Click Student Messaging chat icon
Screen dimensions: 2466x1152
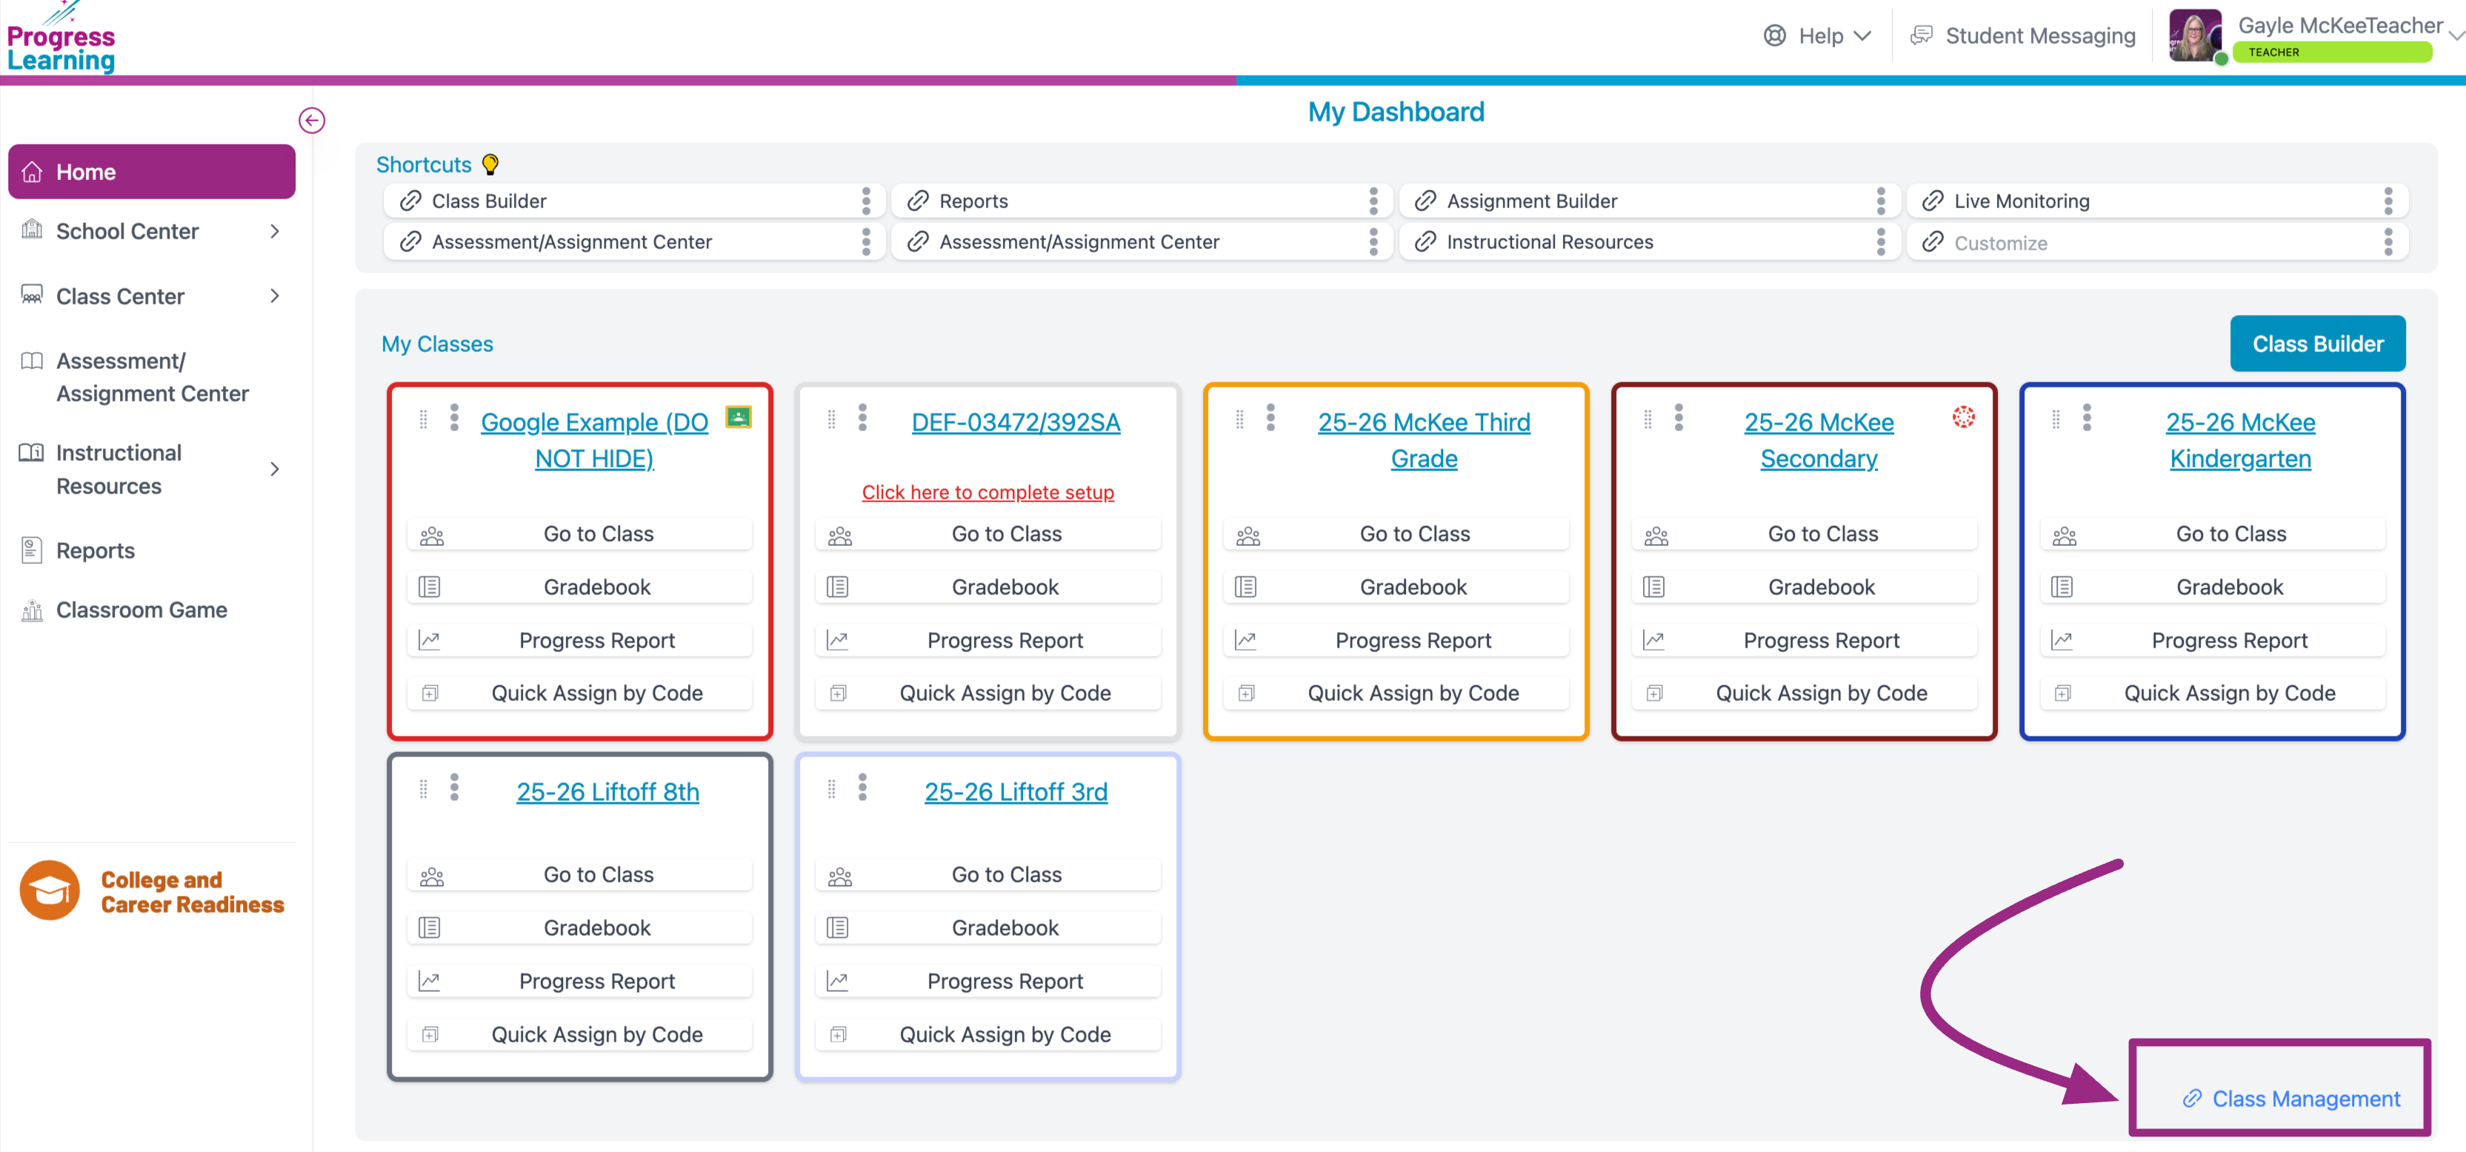[1920, 36]
